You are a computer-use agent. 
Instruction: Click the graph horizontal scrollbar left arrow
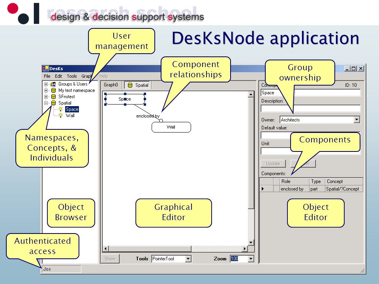pyautogui.click(x=106, y=248)
